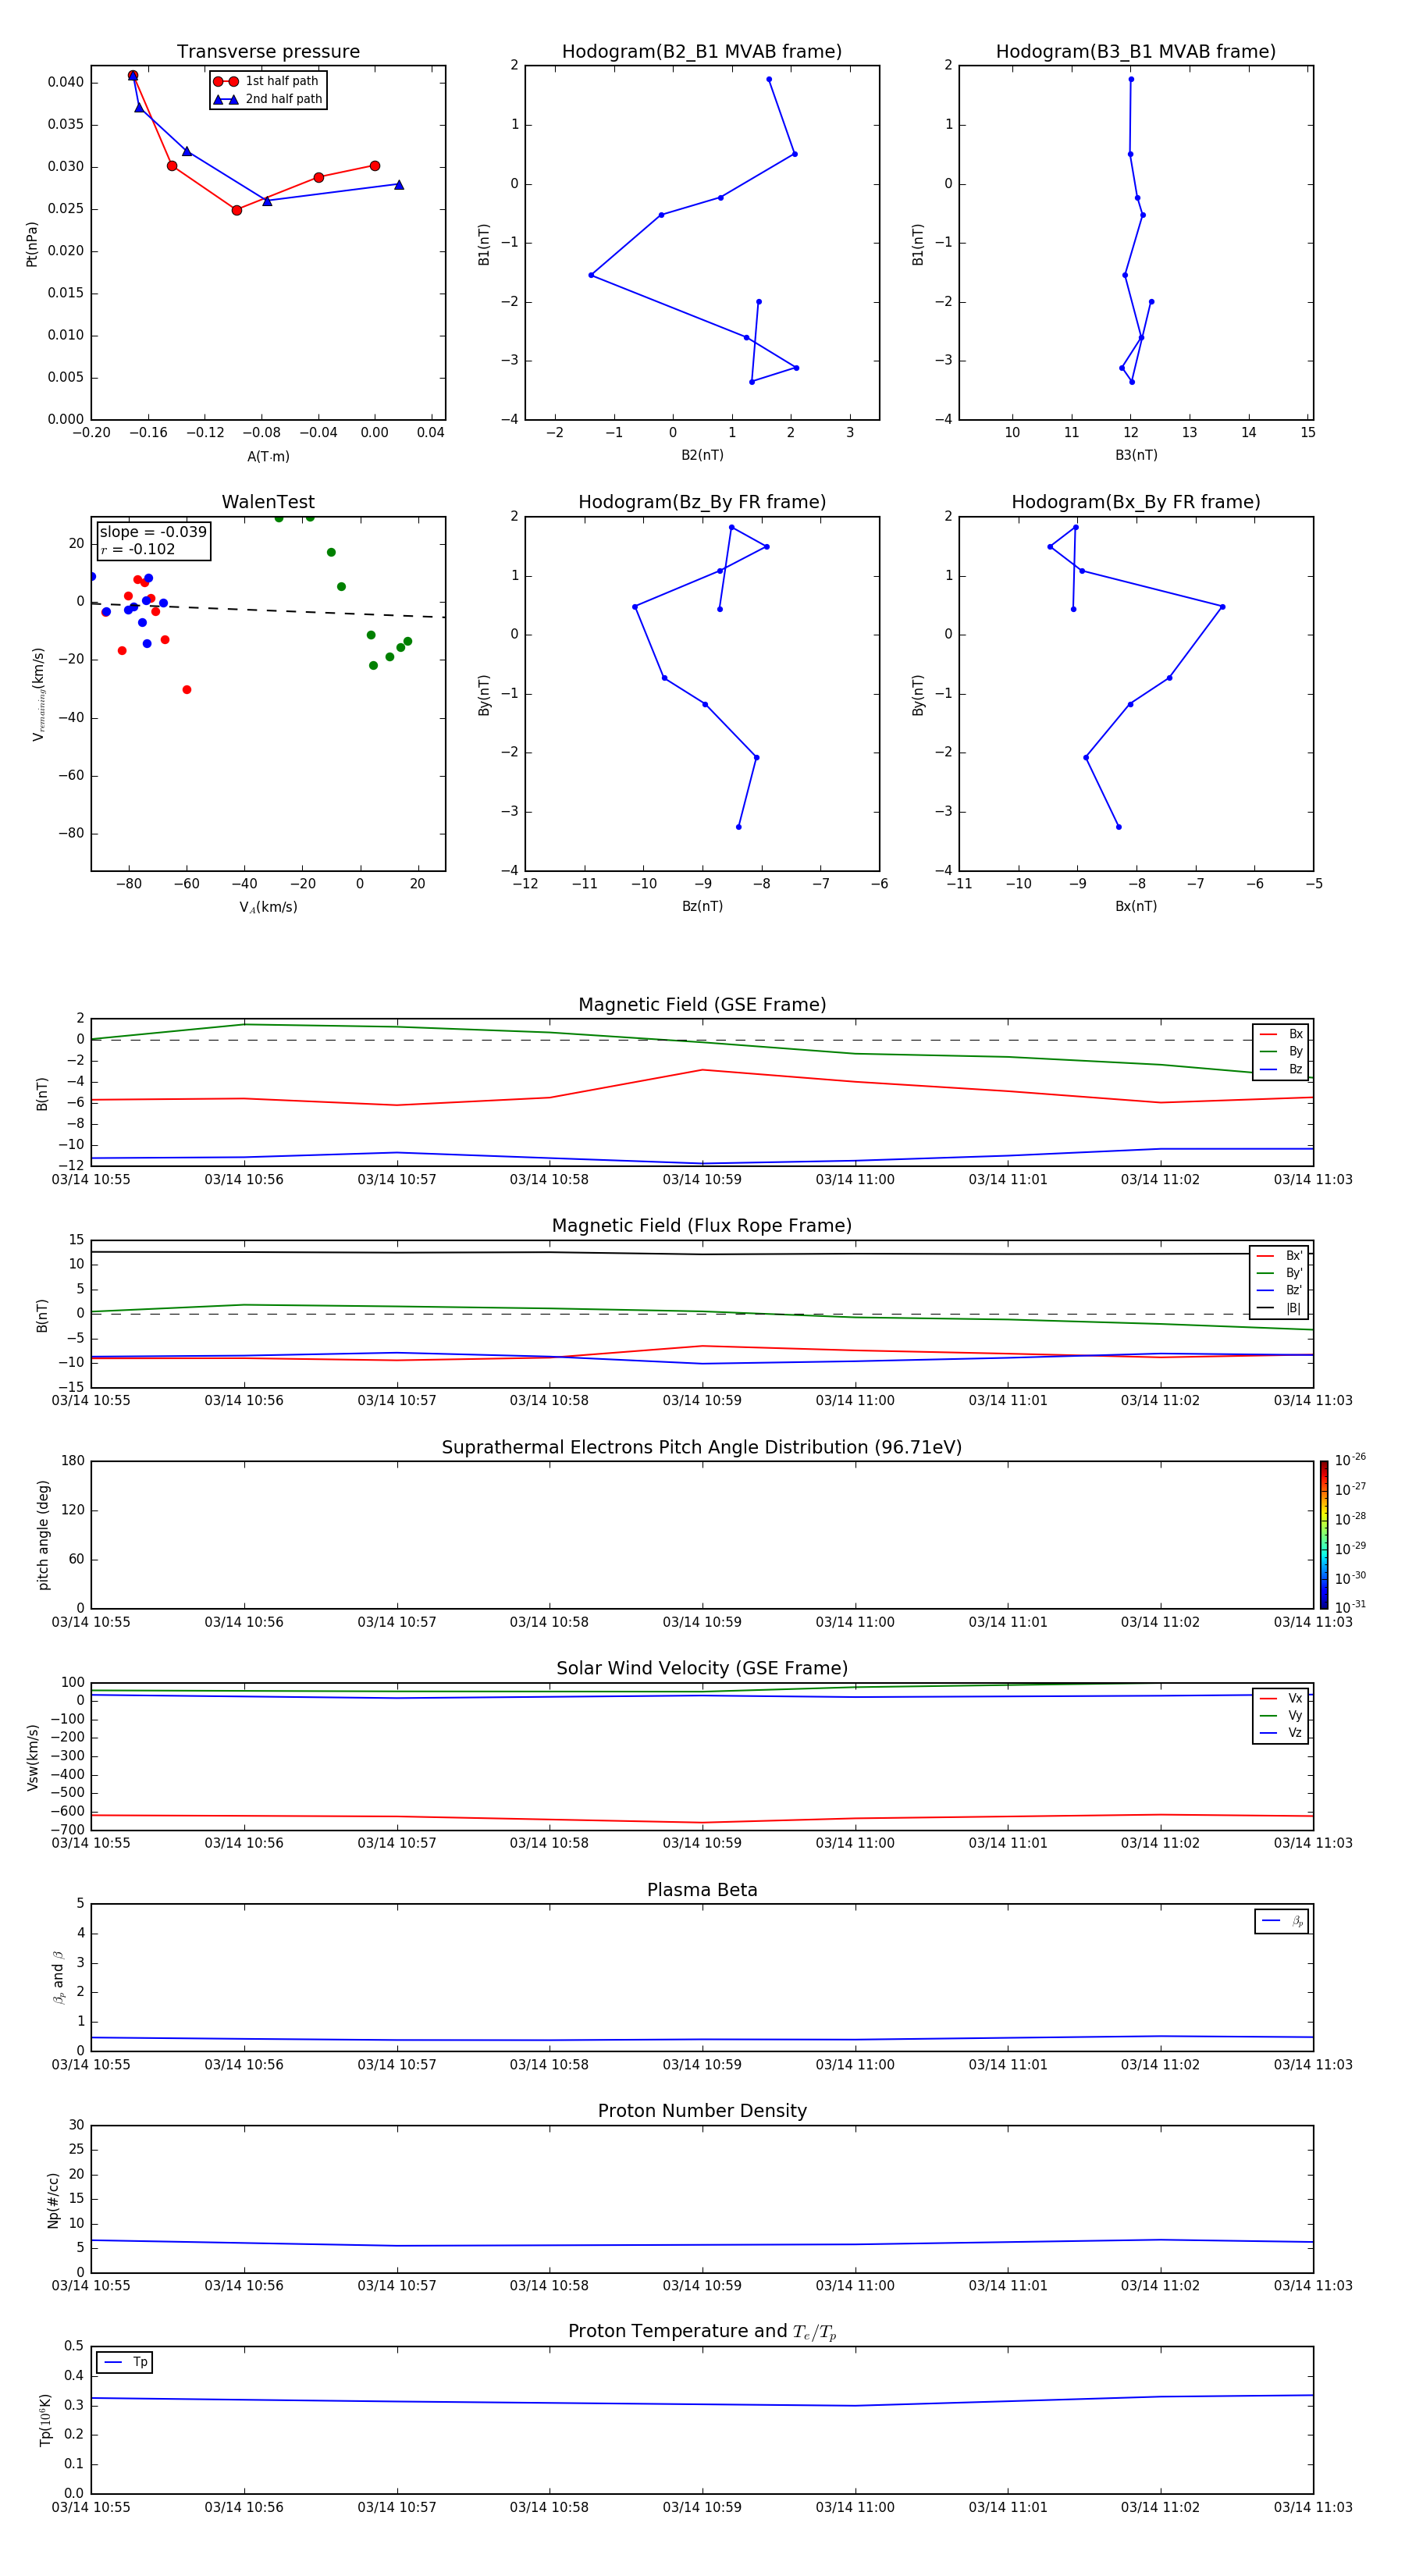Viewport: 1405px width, 2576px height.
Task: Click the "Vsw(km/s)" y-axis label
Action: (32, 1757)
